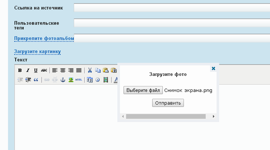
Task: Close the Загрузите фото popup
Action: (x=213, y=68)
